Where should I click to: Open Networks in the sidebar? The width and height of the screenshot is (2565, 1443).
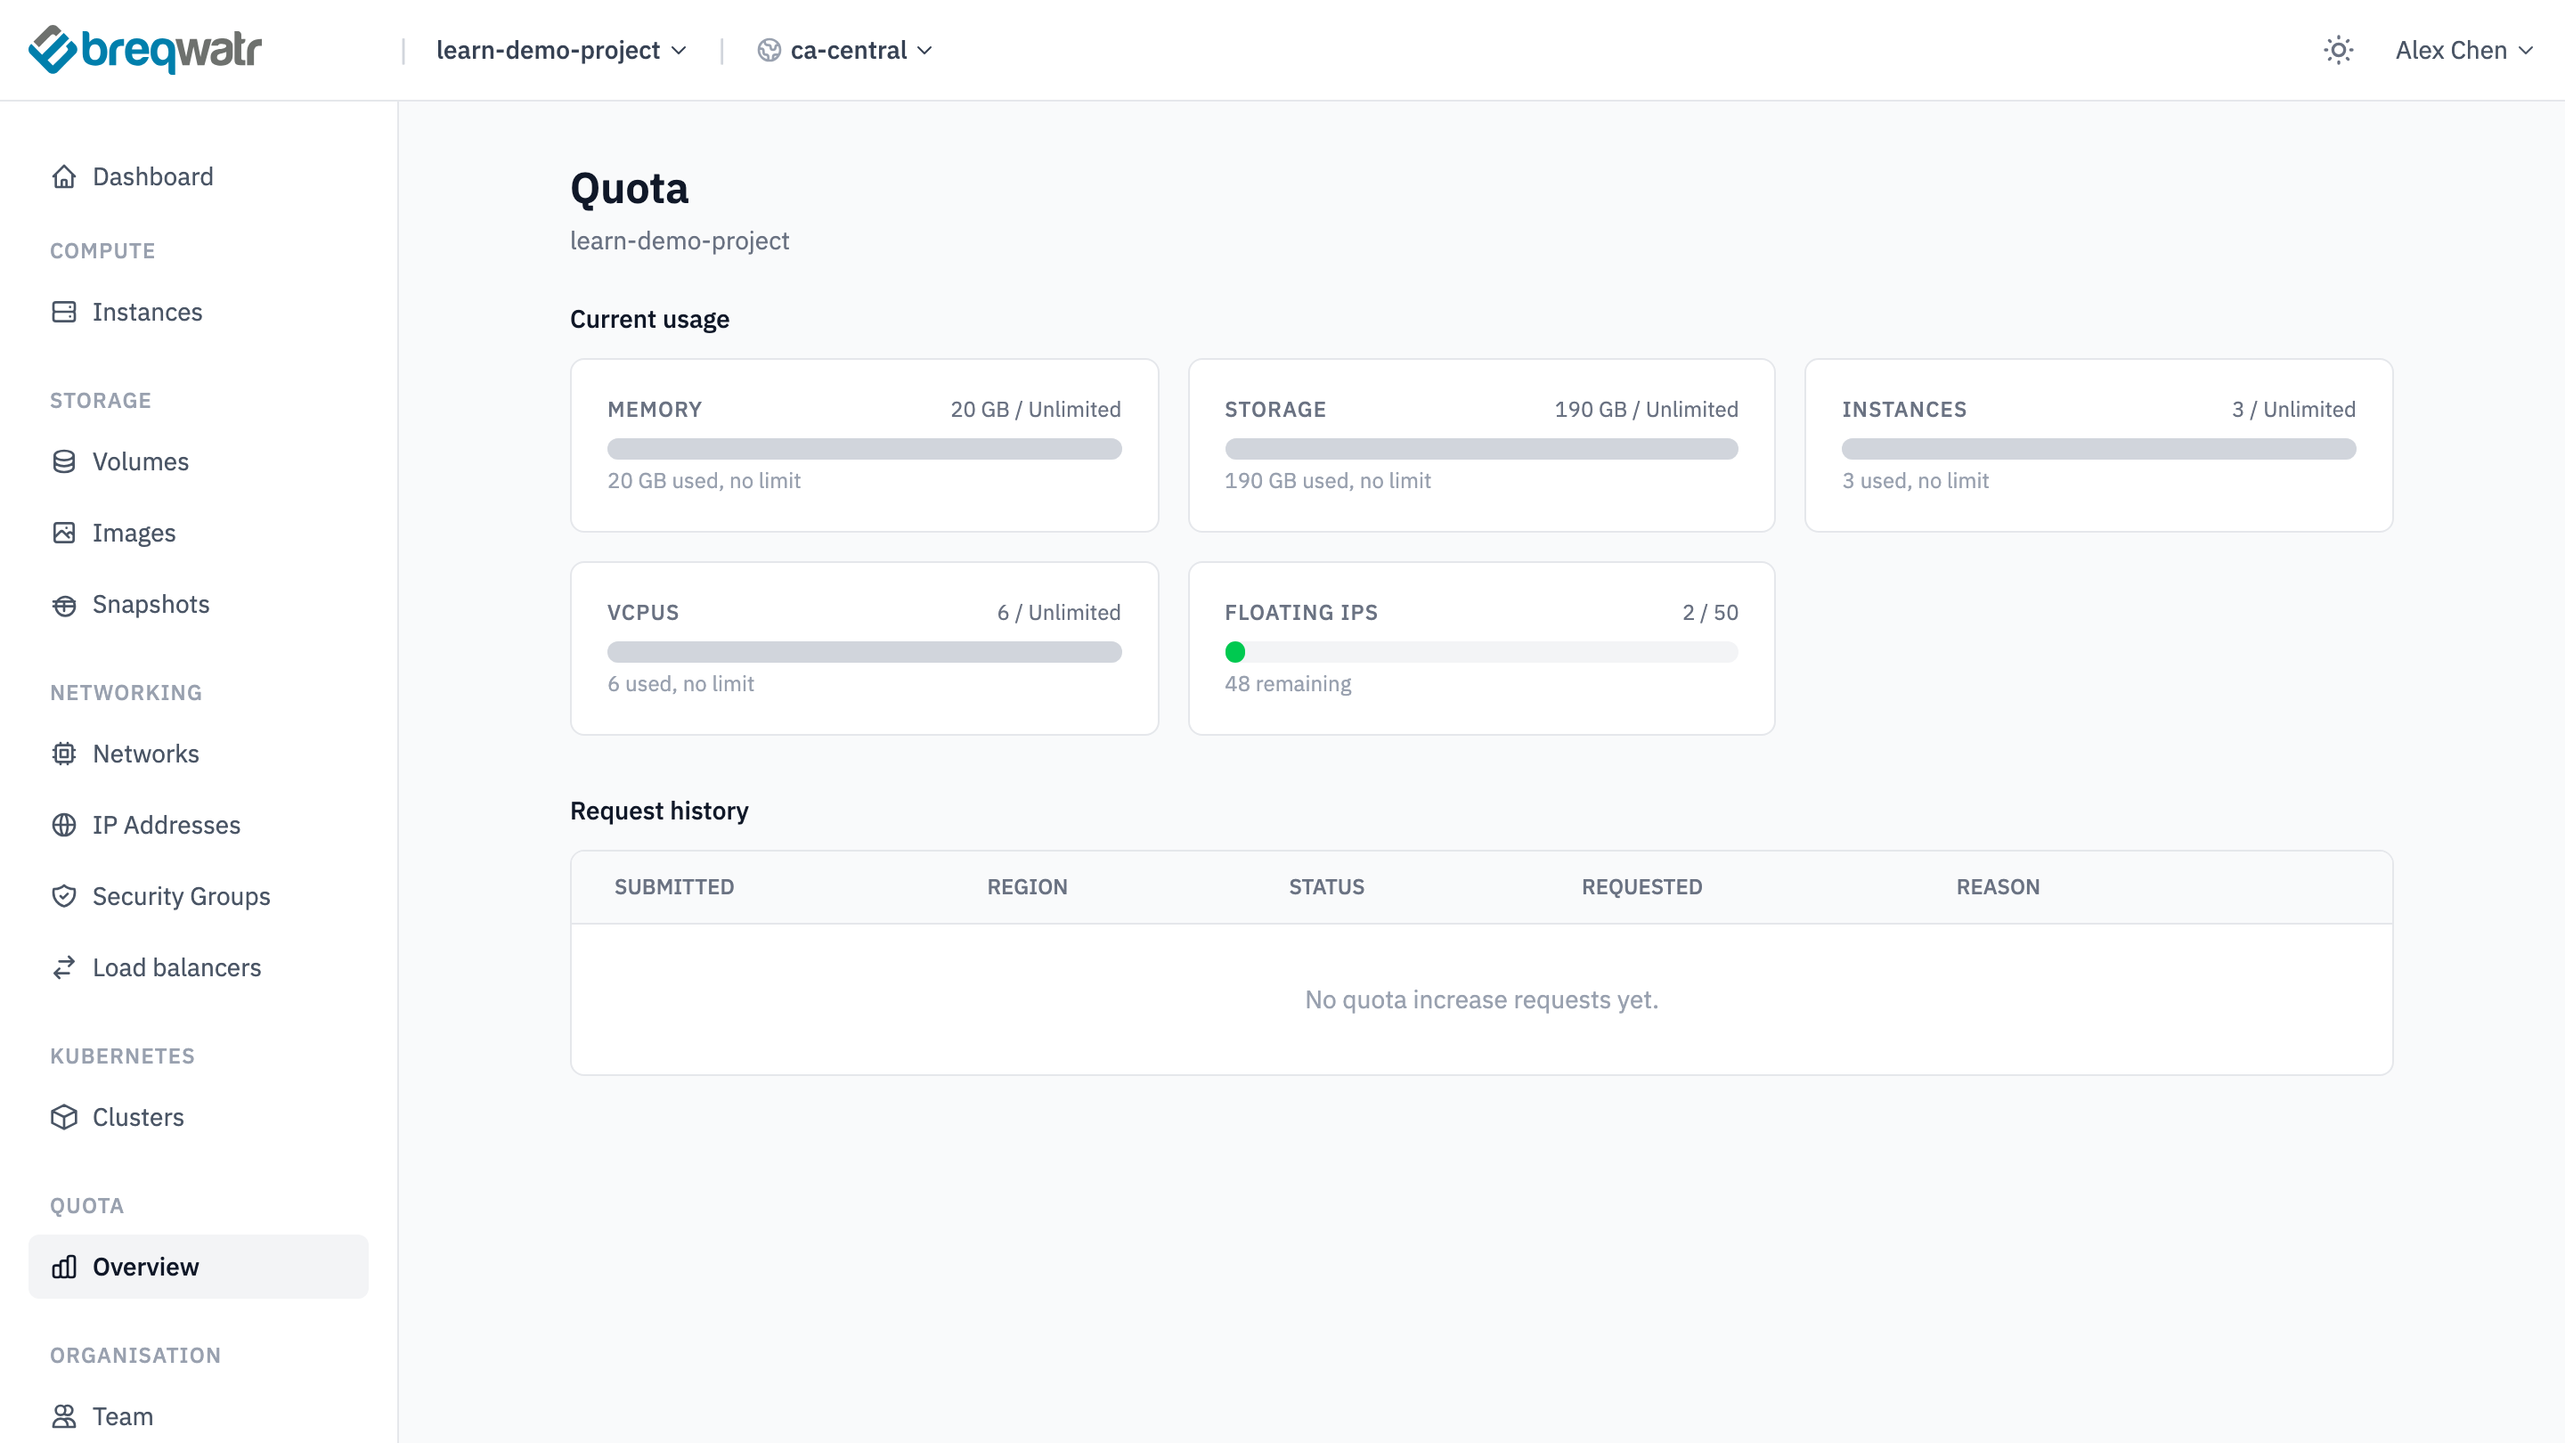(x=198, y=754)
